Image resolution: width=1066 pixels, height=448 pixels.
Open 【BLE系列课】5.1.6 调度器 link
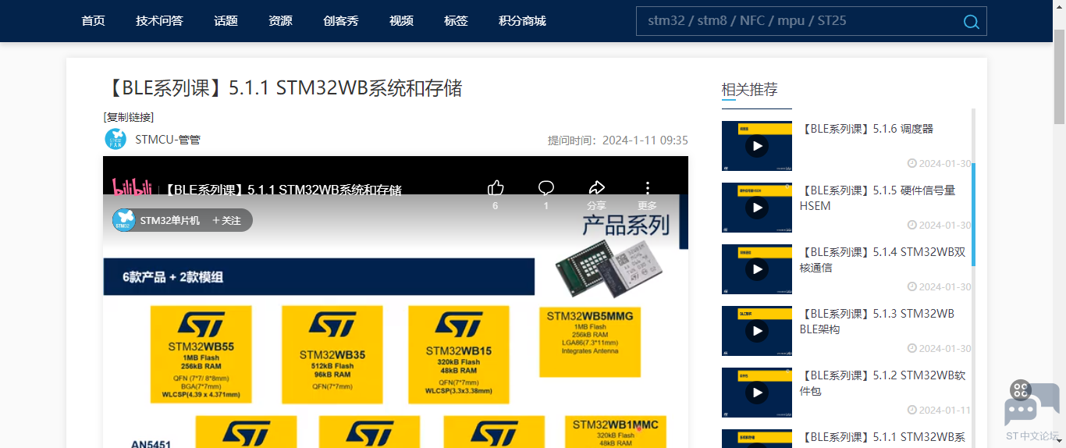pos(866,129)
